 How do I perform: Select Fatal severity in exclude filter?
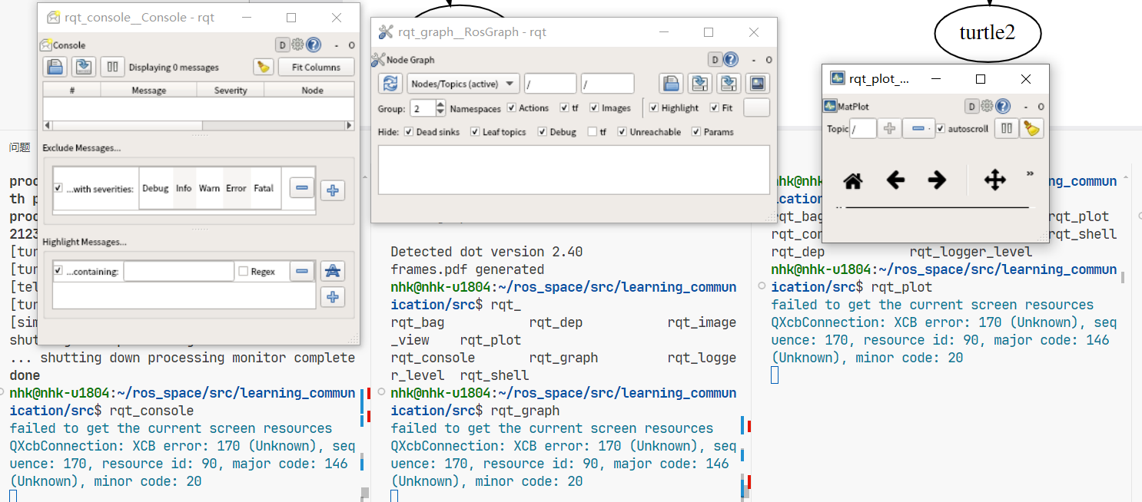pos(264,188)
